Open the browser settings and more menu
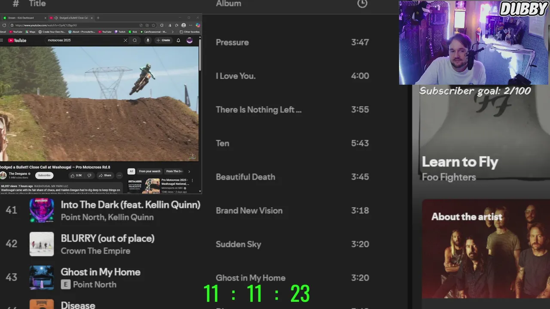Viewport: 550px width, 309px height. 190,25
